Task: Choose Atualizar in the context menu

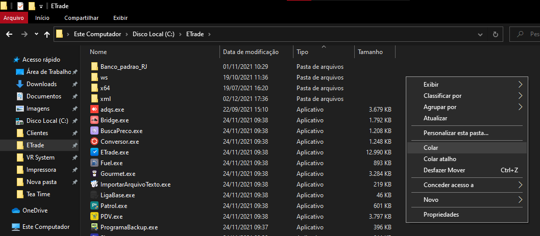Action: (x=467, y=118)
